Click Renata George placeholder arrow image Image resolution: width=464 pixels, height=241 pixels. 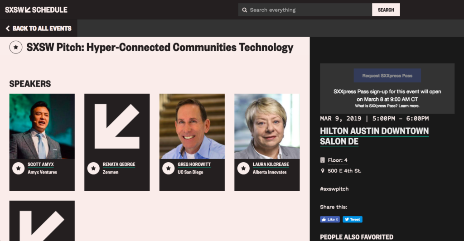click(117, 126)
